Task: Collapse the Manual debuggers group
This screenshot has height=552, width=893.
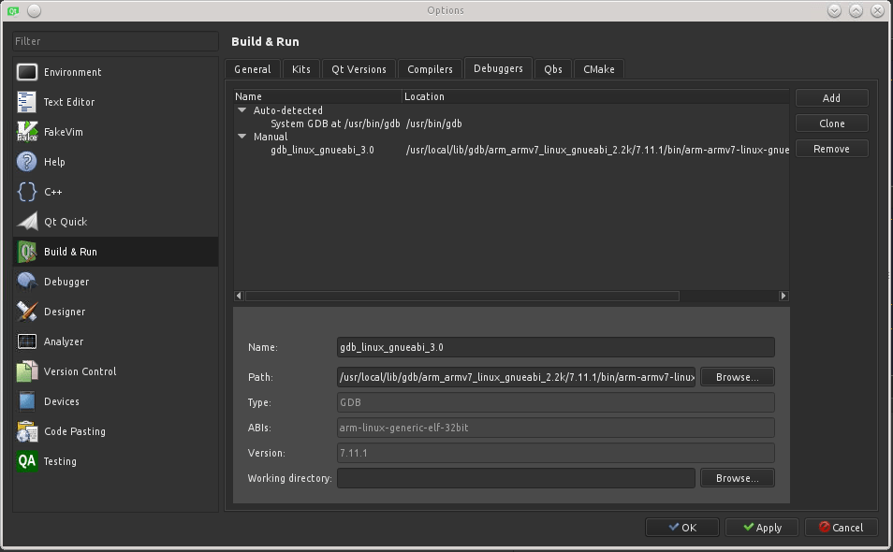Action: tap(242, 136)
